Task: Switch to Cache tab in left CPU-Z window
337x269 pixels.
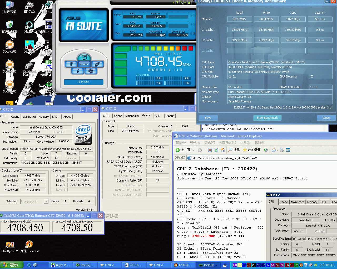Action: [x=15, y=117]
